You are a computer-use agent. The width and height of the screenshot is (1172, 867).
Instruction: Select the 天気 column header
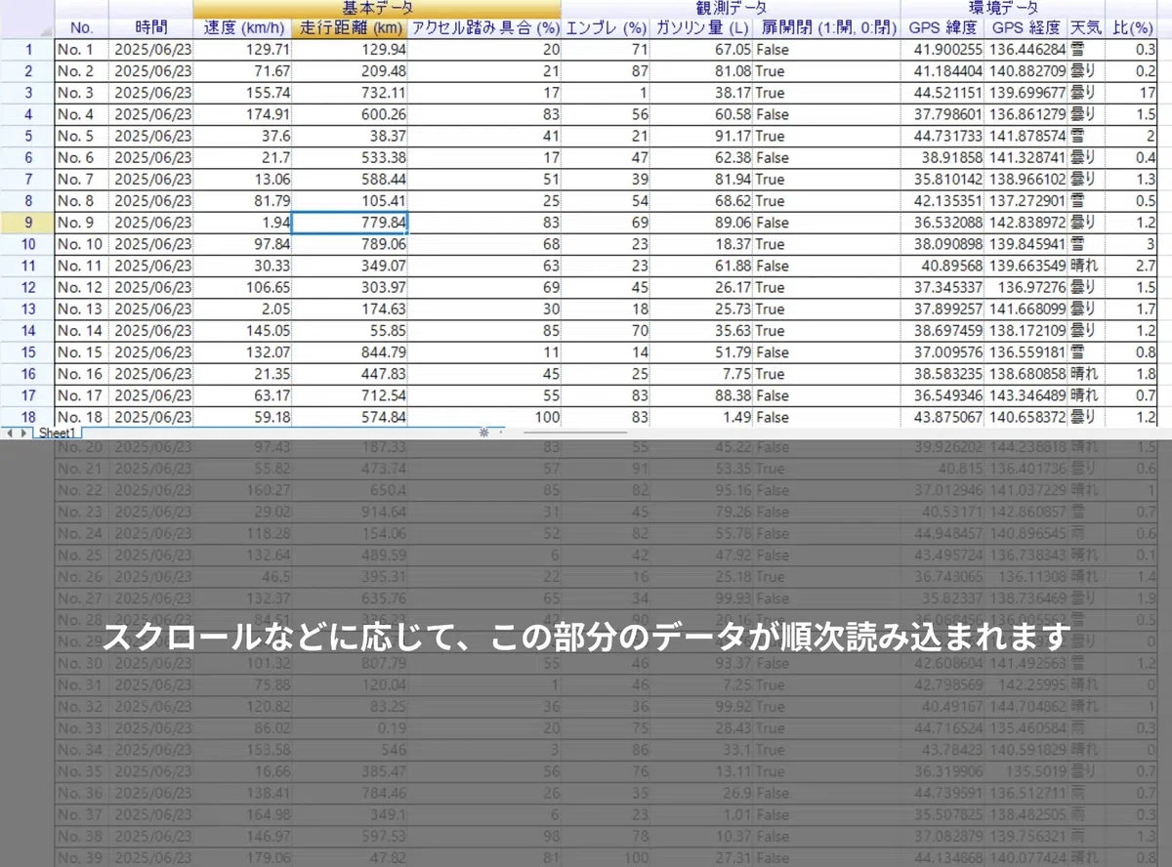1086,27
